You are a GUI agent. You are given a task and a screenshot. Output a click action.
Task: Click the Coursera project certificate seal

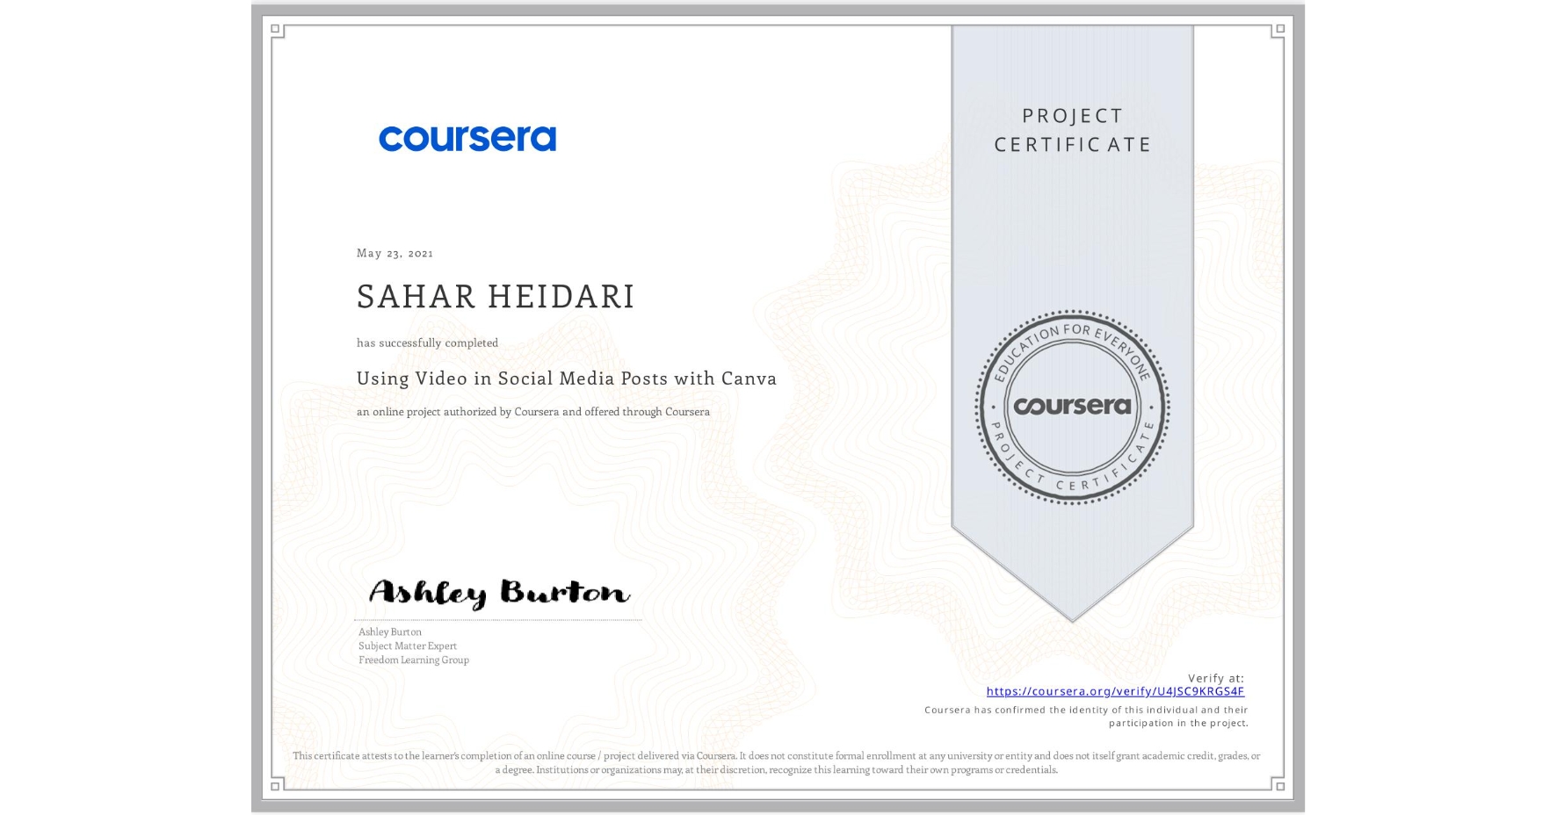(x=1072, y=407)
